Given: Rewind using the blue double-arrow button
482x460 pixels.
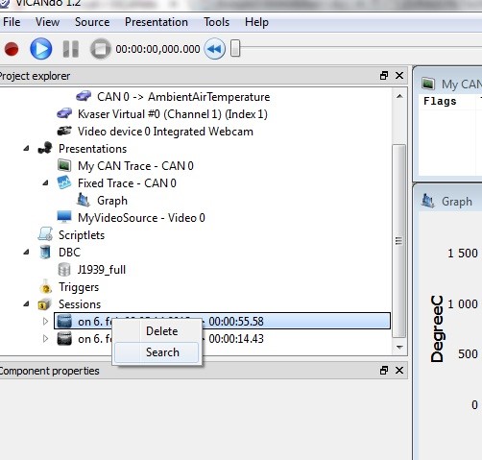Looking at the screenshot, I should tap(214, 49).
